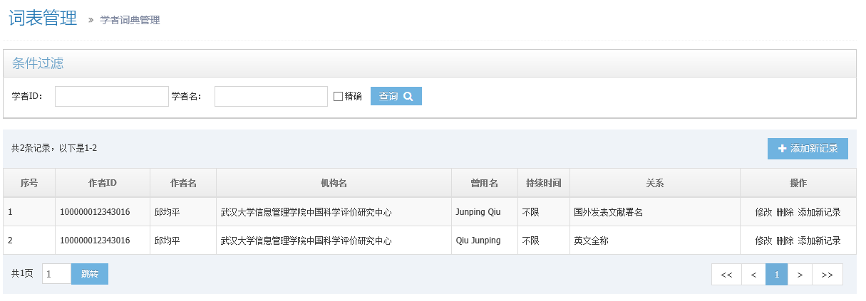Viewport: 866px width, 301px height.
Task: Click 添加新记录 button above the table
Action: pyautogui.click(x=808, y=149)
